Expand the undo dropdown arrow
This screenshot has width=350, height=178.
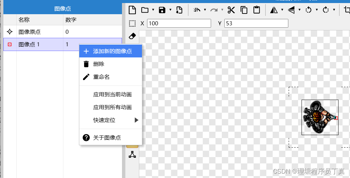pos(205,10)
